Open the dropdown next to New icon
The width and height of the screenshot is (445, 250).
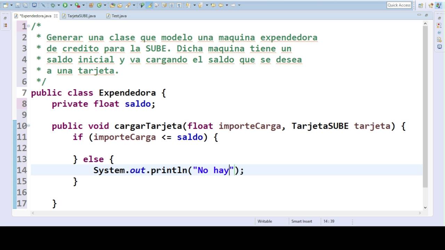click(x=11, y=5)
